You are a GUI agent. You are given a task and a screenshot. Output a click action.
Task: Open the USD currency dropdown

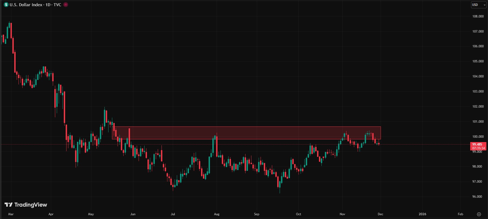click(x=478, y=5)
